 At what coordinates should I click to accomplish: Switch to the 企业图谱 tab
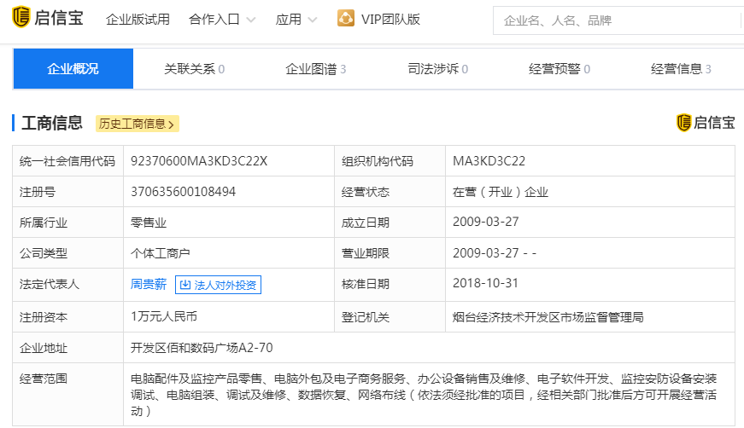tap(315, 69)
